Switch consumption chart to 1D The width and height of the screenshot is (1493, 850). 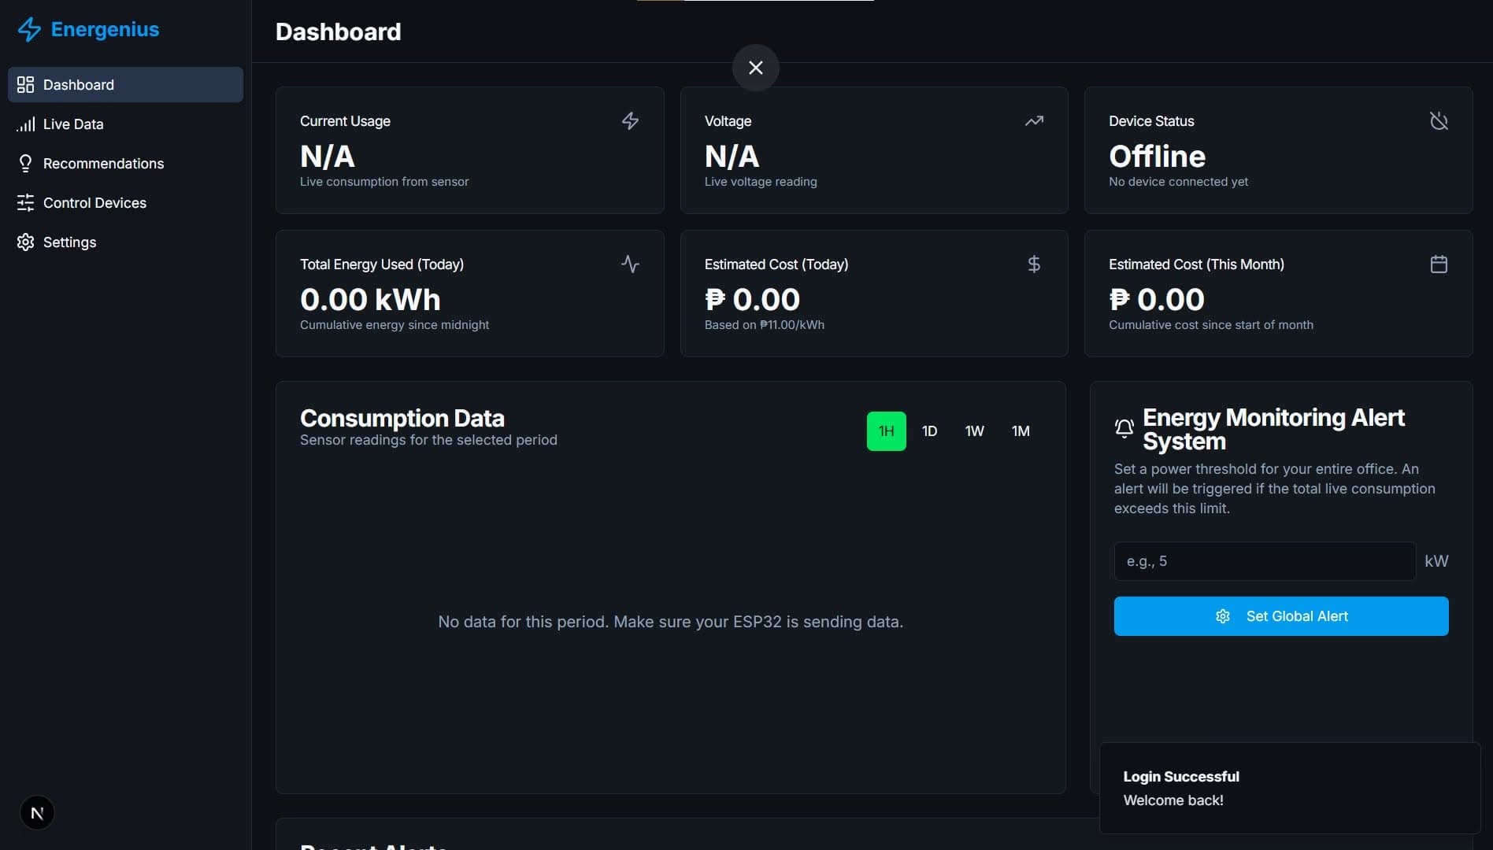930,431
